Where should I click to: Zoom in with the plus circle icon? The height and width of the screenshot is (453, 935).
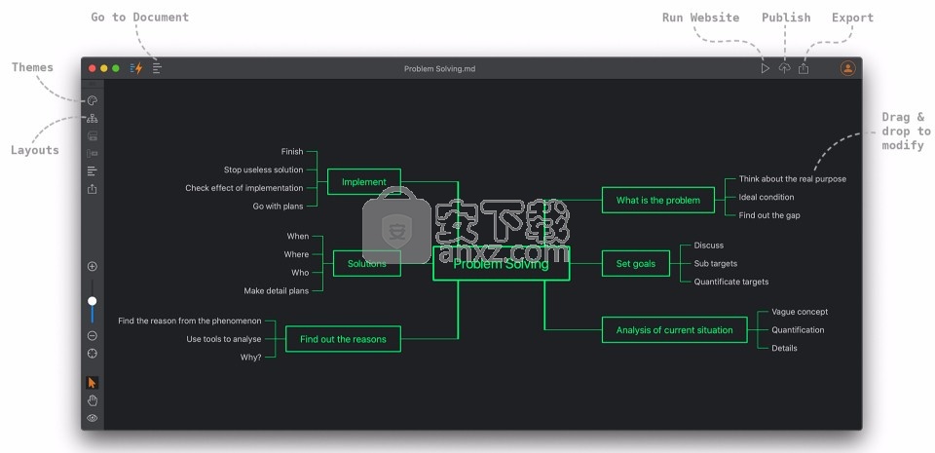pyautogui.click(x=93, y=266)
